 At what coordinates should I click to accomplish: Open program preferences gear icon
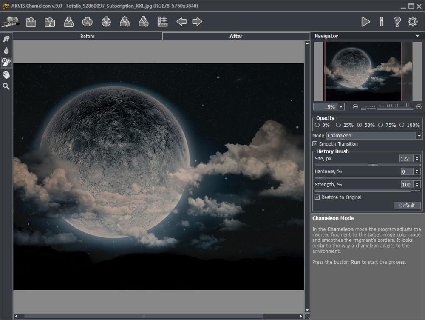pos(413,22)
